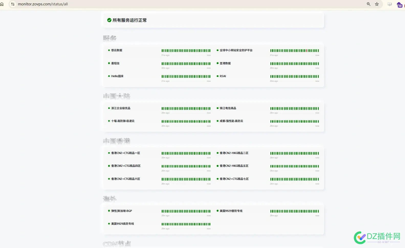Click the 海外 section heading
This screenshot has height=248, width=405.
point(110,199)
